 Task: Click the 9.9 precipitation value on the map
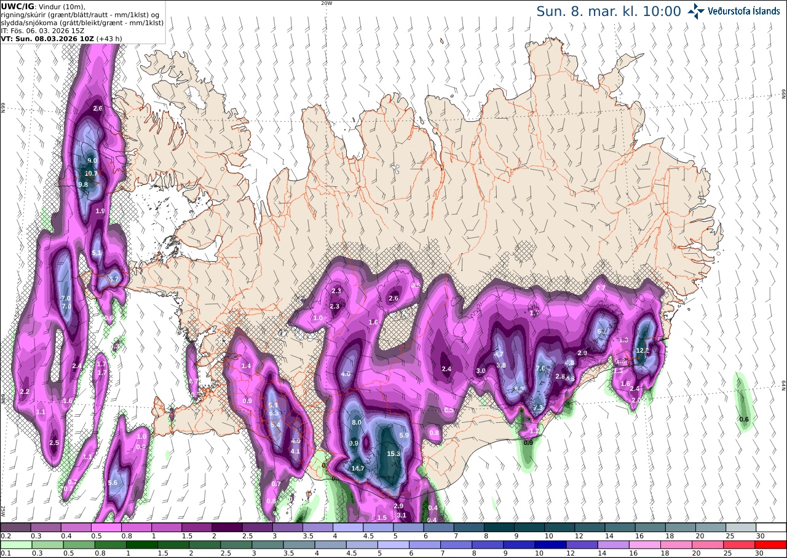(x=354, y=443)
